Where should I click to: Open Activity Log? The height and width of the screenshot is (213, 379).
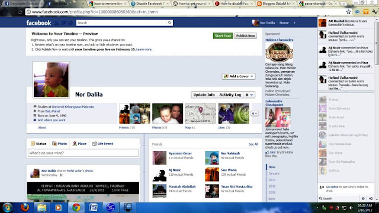coord(230,95)
